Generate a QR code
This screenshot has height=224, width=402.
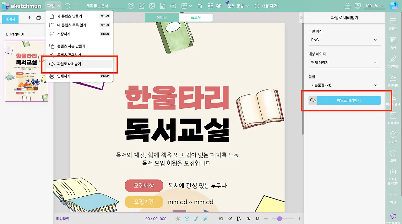[x=215, y=6]
